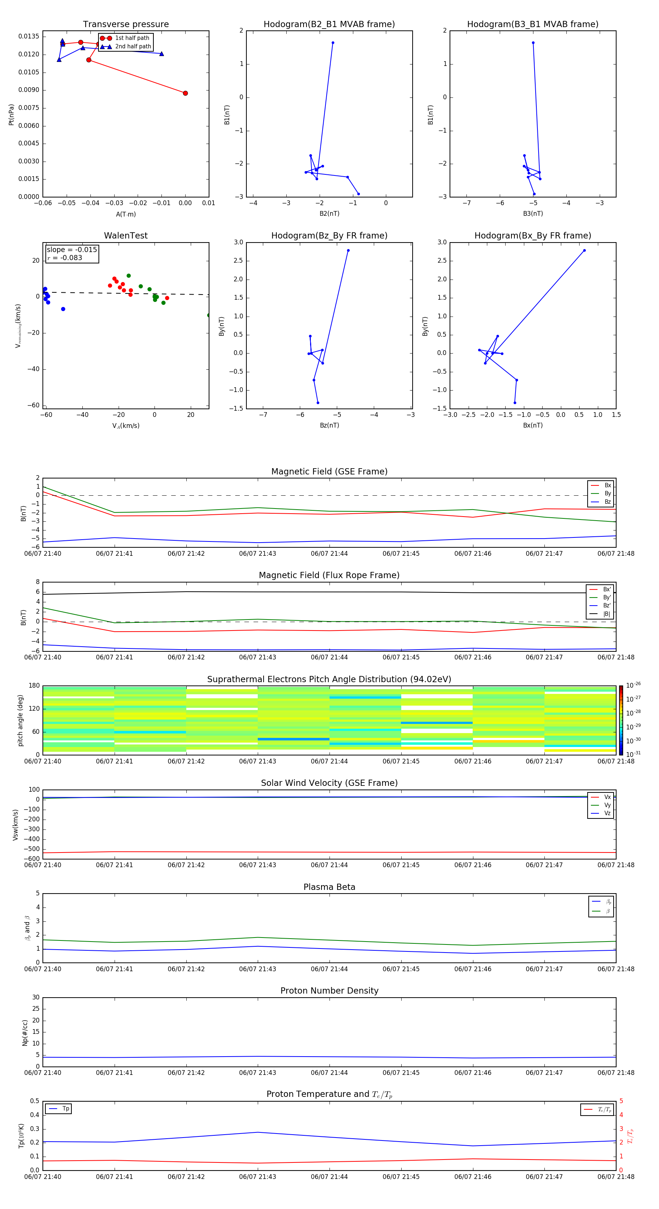Click the pitch angle color bar scale

coord(621,720)
